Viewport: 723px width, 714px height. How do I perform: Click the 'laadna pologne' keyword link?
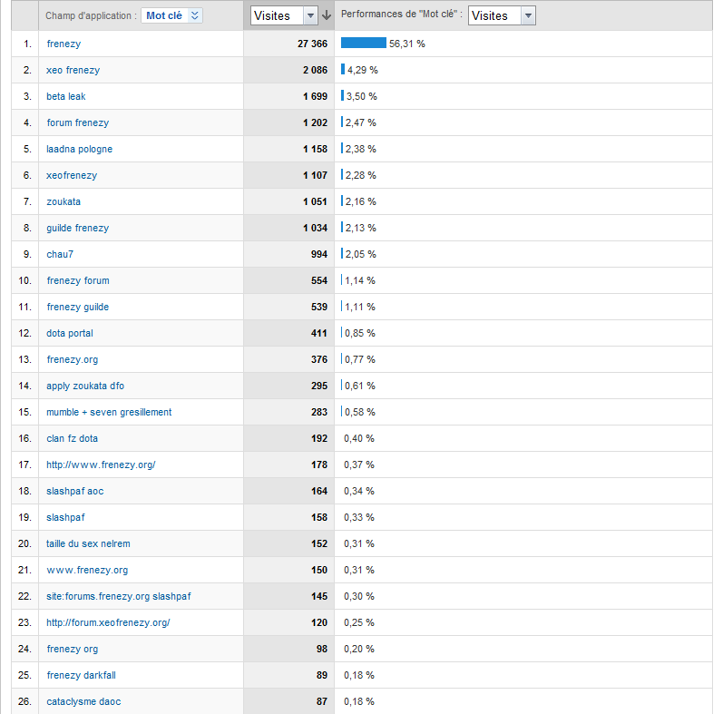(x=80, y=149)
